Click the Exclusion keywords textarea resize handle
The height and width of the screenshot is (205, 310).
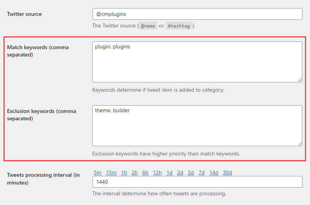pyautogui.click(x=300, y=143)
